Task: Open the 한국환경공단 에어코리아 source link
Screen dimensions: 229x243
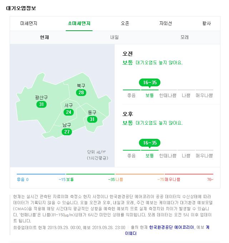Action: pos(171,227)
